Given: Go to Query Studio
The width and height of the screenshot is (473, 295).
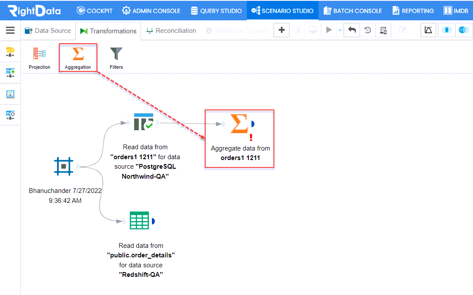Looking at the screenshot, I should 216,11.
